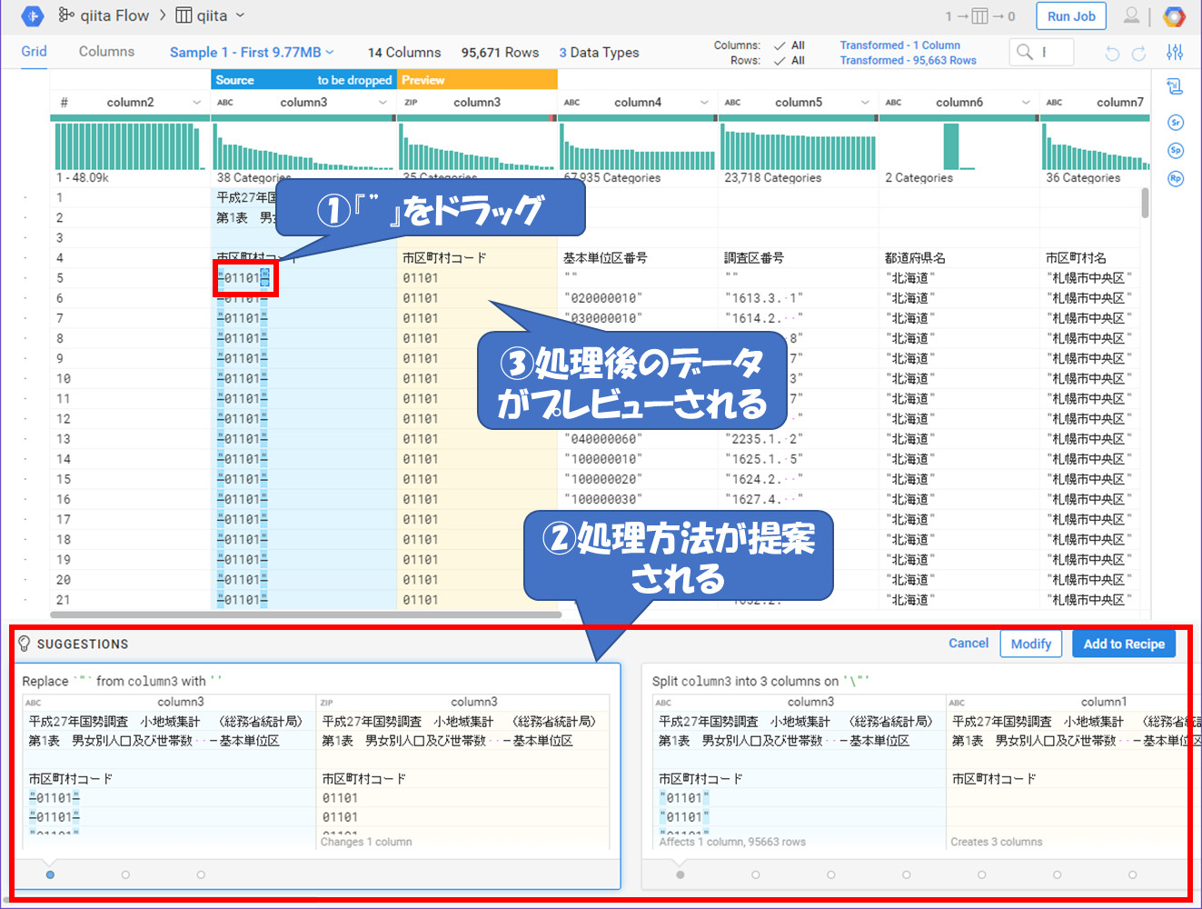Click the undo arrow icon
Screen dimensions: 1202x909
tap(1112, 54)
